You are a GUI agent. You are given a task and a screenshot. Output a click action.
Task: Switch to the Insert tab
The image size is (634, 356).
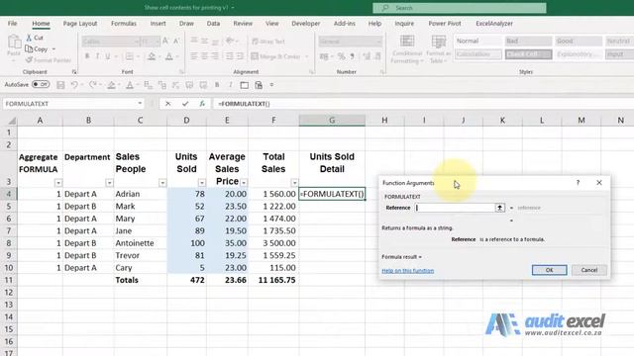pos(158,24)
